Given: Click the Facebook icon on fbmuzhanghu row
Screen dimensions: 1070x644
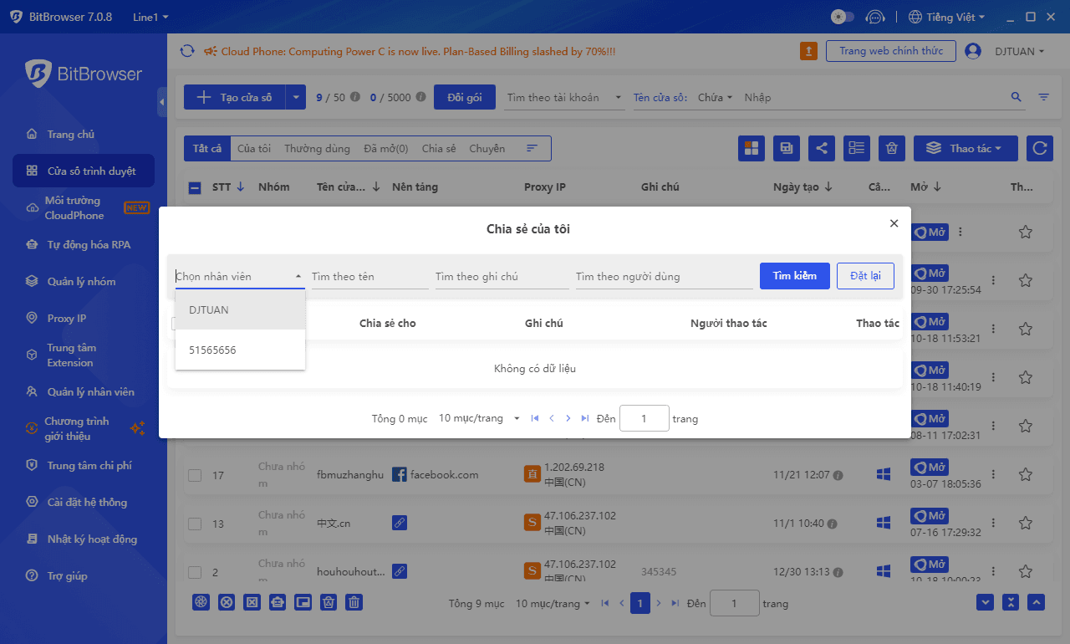Looking at the screenshot, I should (399, 474).
